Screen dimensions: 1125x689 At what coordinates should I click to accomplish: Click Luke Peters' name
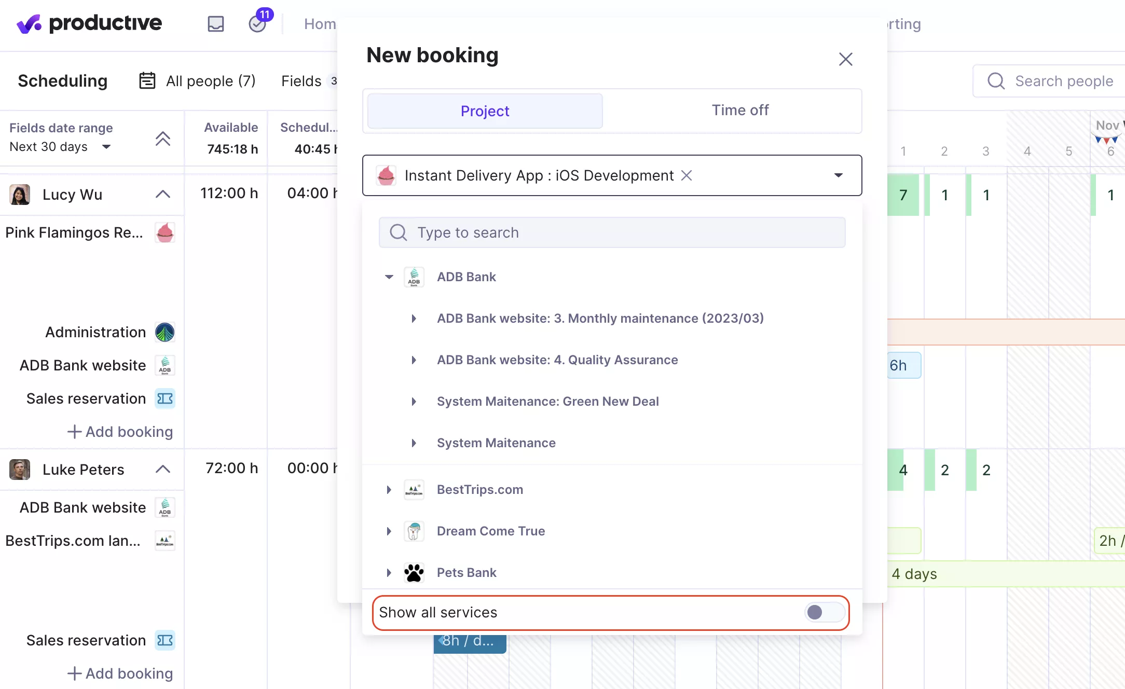[x=83, y=470]
